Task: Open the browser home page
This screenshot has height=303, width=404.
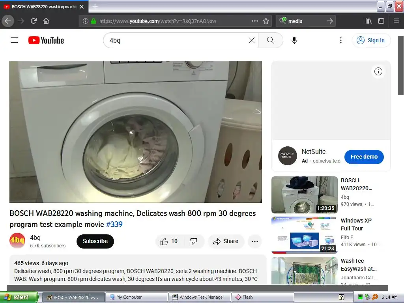Action: point(46,21)
